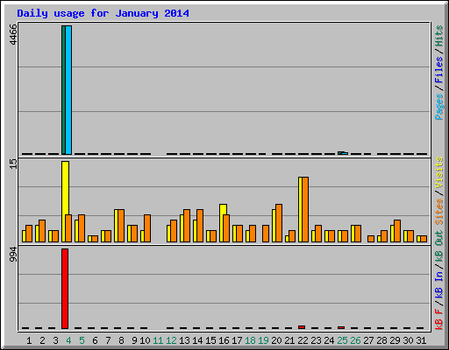The width and height of the screenshot is (449, 350).
Task: Click the 'Files' legend label
Action: [x=439, y=70]
